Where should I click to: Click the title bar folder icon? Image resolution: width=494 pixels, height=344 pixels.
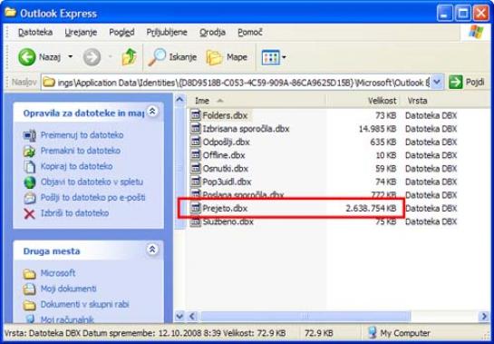[x=11, y=13]
